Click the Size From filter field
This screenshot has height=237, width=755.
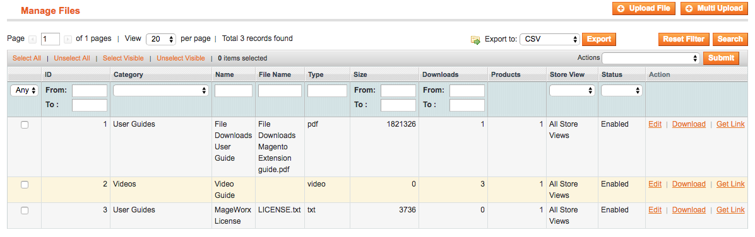tap(398, 90)
